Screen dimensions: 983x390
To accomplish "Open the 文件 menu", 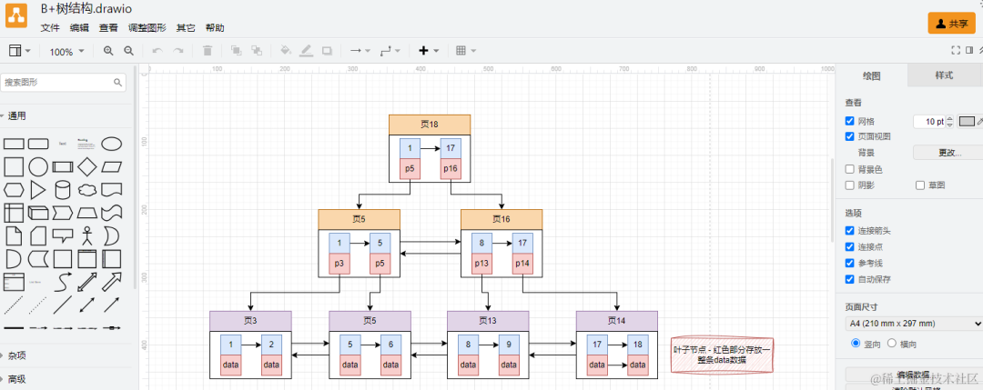I will (50, 27).
